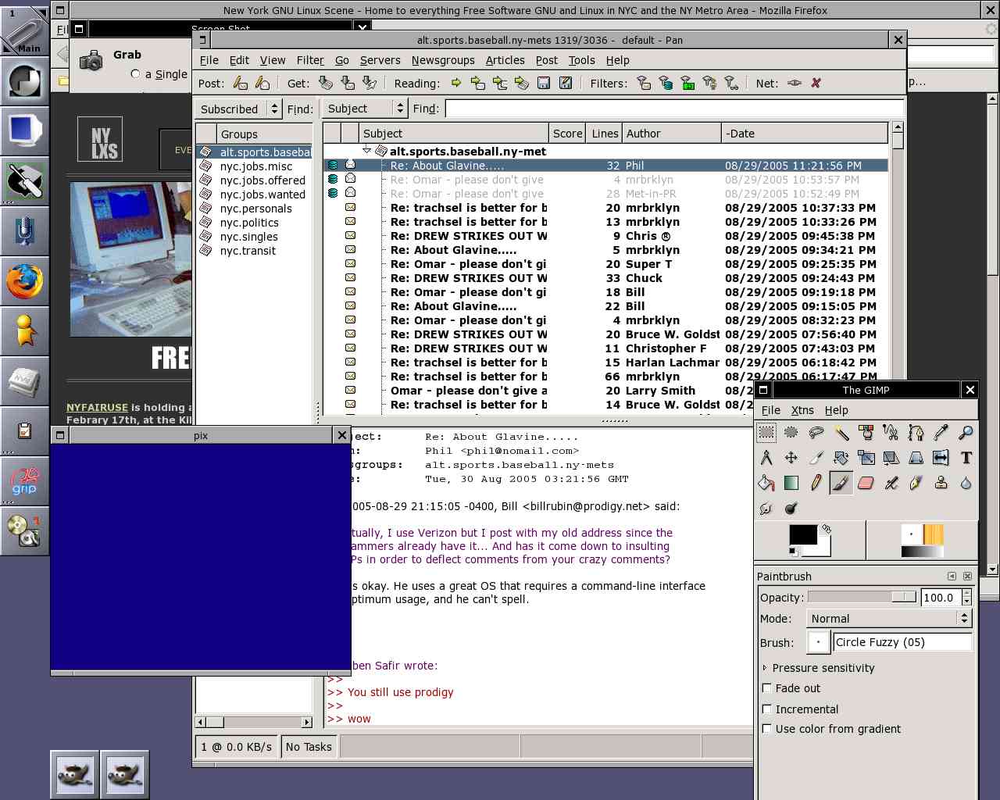
Task: Open the Paintbrush tab menu arrow
Action: point(952,576)
